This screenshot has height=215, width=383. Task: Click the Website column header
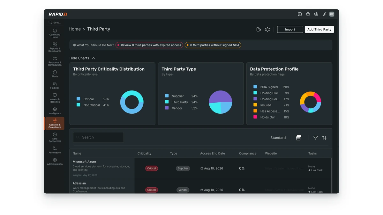[x=271, y=154]
